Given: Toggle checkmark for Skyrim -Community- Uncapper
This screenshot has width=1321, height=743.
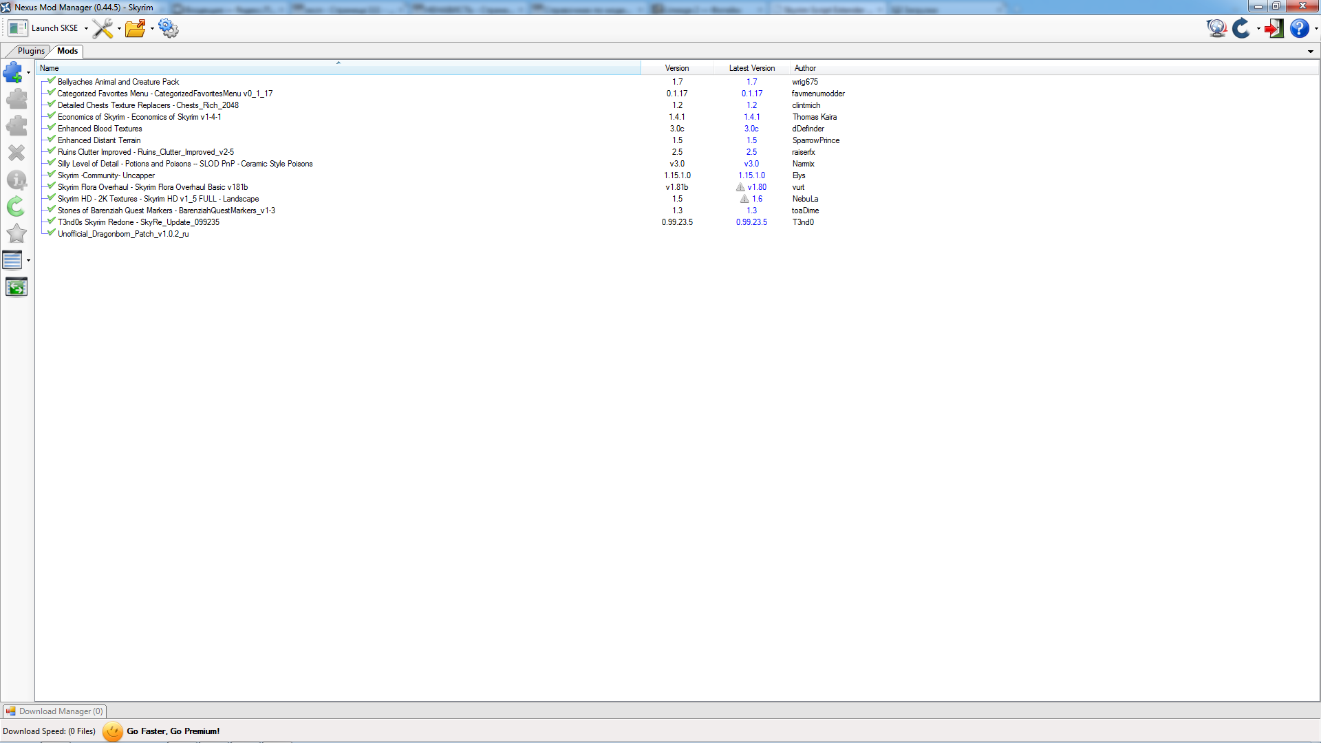Looking at the screenshot, I should [52, 175].
